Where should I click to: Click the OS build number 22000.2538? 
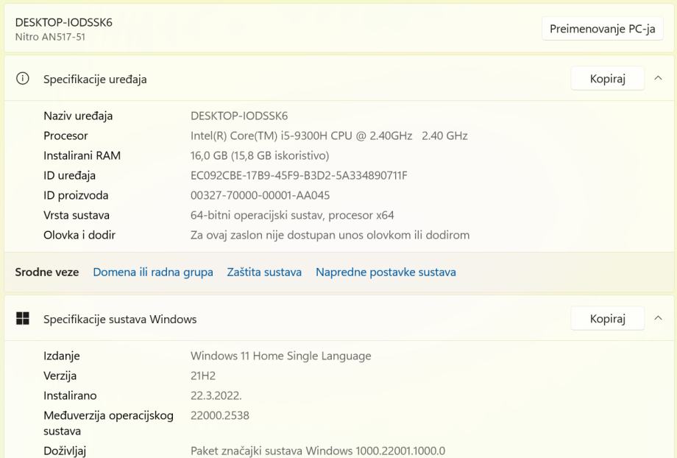pyautogui.click(x=220, y=415)
